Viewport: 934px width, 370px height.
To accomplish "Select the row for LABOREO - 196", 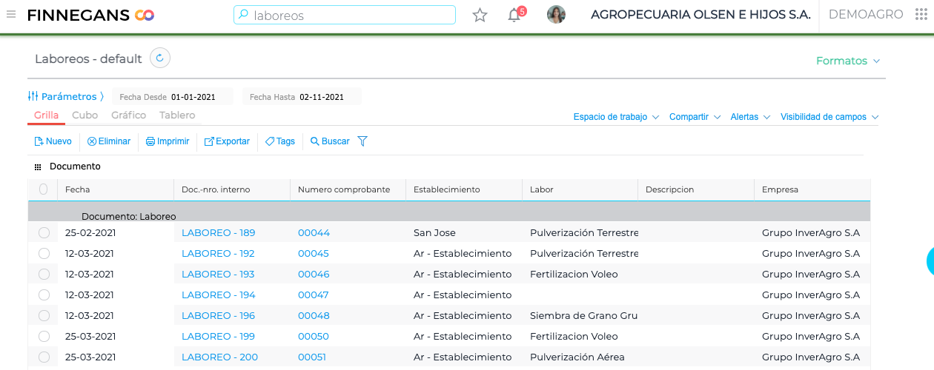I will point(44,315).
